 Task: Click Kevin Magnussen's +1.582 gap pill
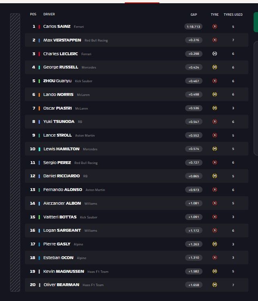pyautogui.click(x=194, y=271)
